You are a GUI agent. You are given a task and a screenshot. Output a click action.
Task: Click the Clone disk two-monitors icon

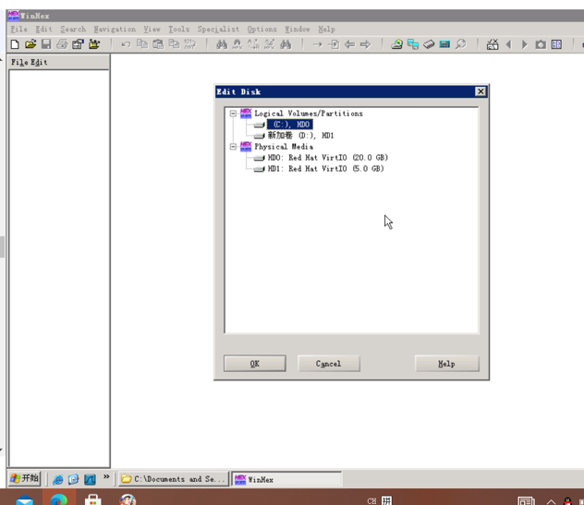pyautogui.click(x=413, y=44)
